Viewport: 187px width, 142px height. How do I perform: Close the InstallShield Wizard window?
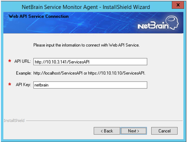coord(178,5)
